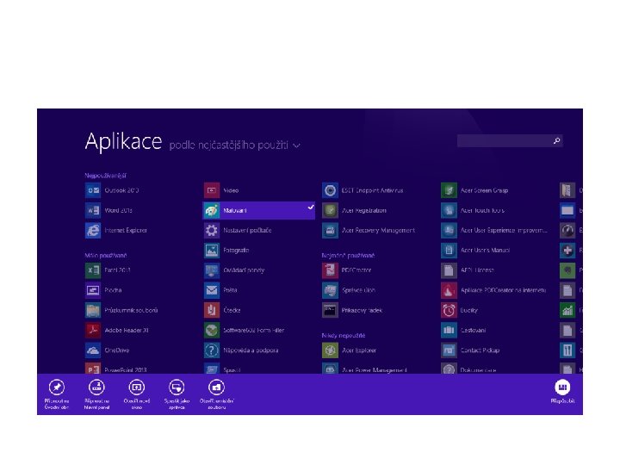The width and height of the screenshot is (620, 465).
Task: Launch Adobe Reader XI
Action: click(x=93, y=330)
